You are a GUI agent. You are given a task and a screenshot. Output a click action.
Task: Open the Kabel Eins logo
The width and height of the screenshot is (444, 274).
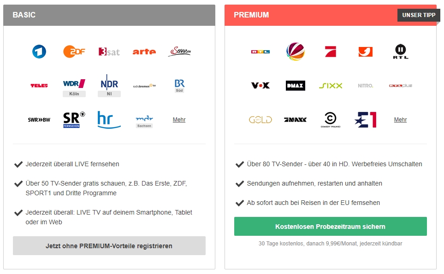(365, 52)
